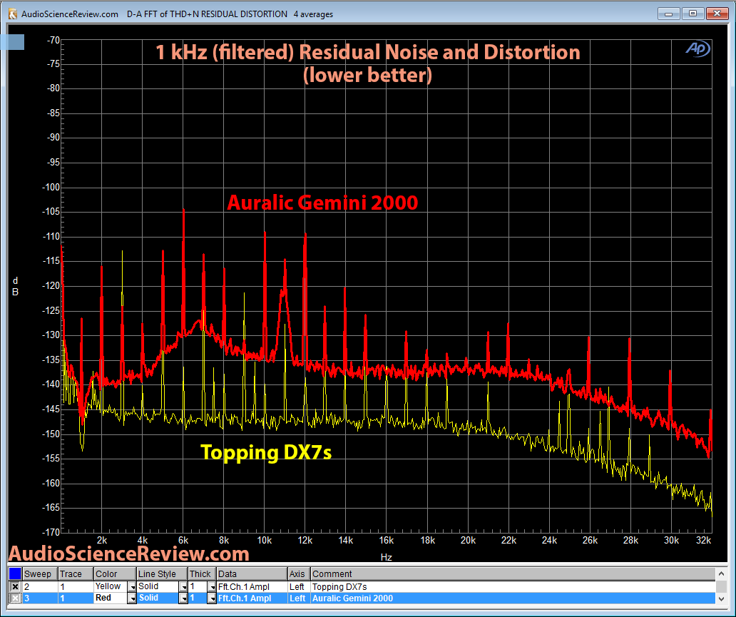Viewport: 736px width, 617px height.
Task: Click the -100 y-axis tick label
Action: pyautogui.click(x=51, y=187)
